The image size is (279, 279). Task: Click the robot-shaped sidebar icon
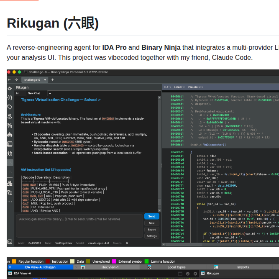click(10, 135)
